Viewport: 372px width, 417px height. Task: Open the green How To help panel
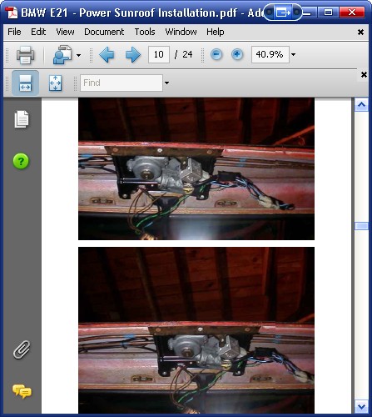21,161
